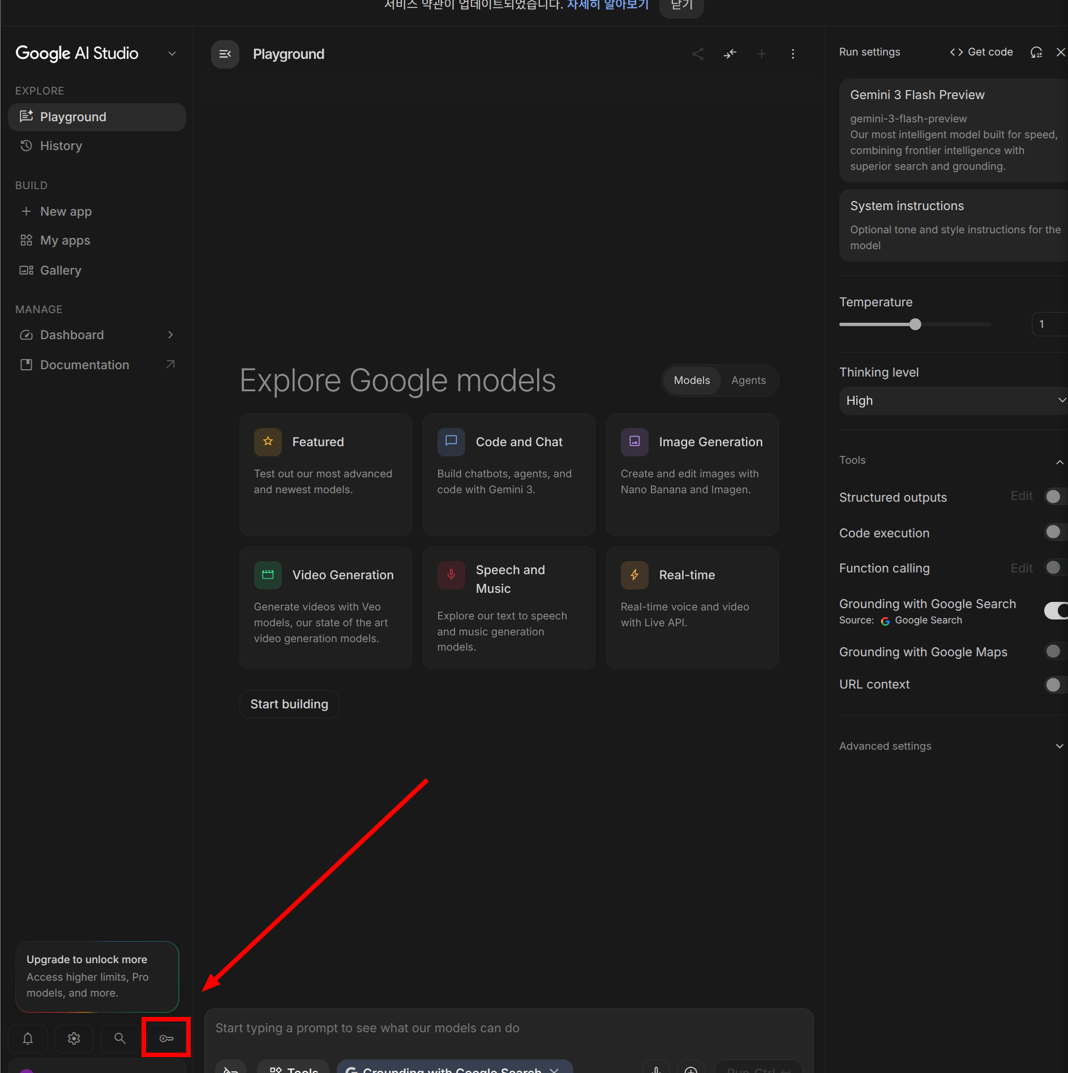Click the prompt text input area

(x=508, y=1028)
